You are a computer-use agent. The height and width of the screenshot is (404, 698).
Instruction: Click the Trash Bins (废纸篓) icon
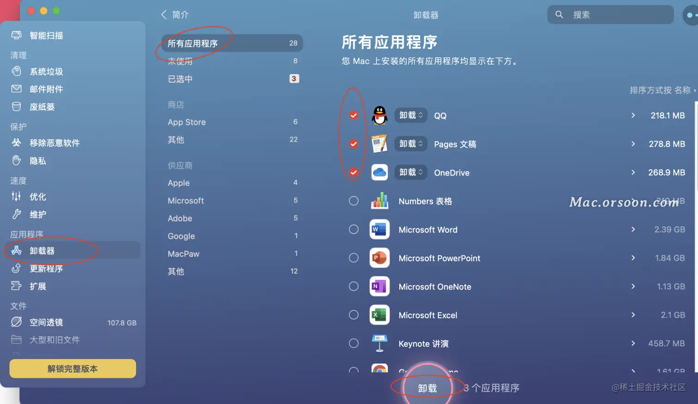(x=17, y=107)
